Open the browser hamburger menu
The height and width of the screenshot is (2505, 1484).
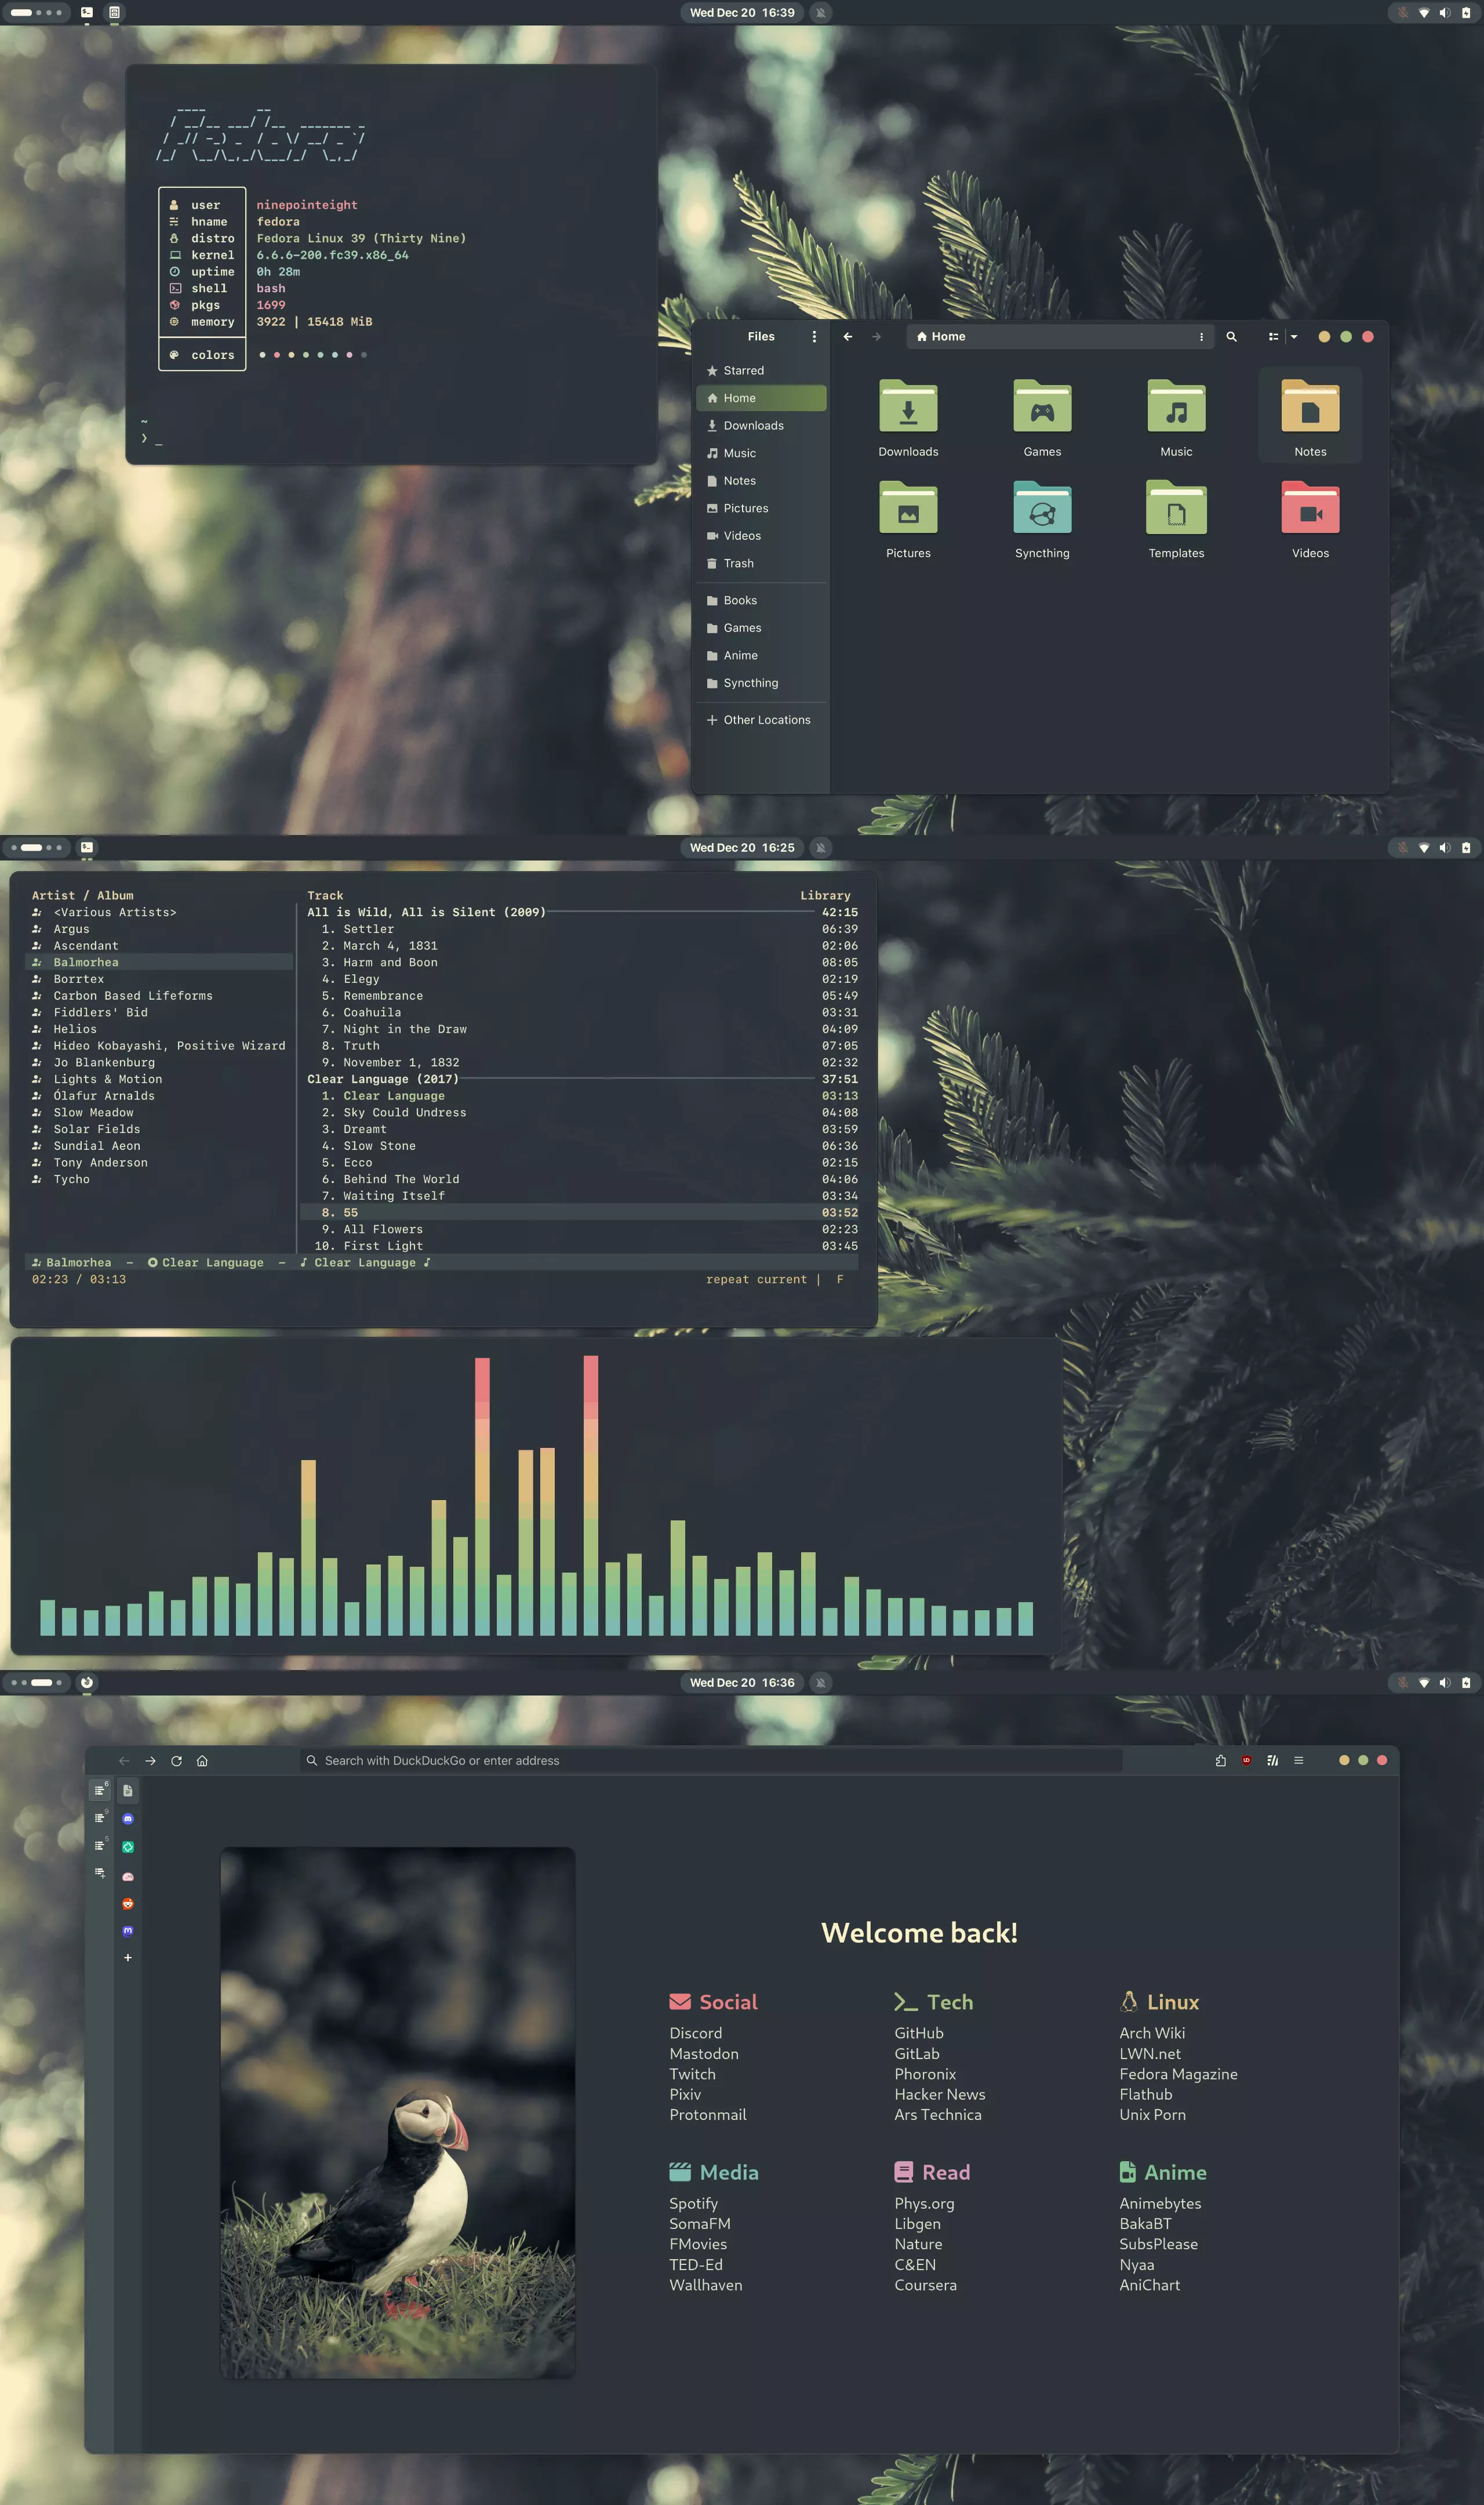pyautogui.click(x=1298, y=1761)
